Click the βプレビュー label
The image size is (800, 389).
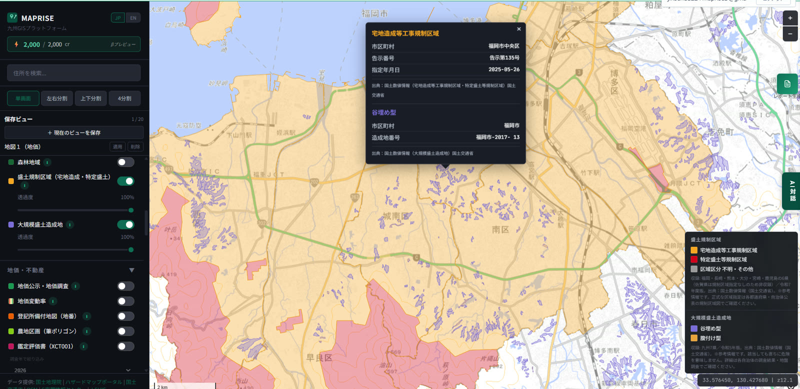click(x=123, y=44)
